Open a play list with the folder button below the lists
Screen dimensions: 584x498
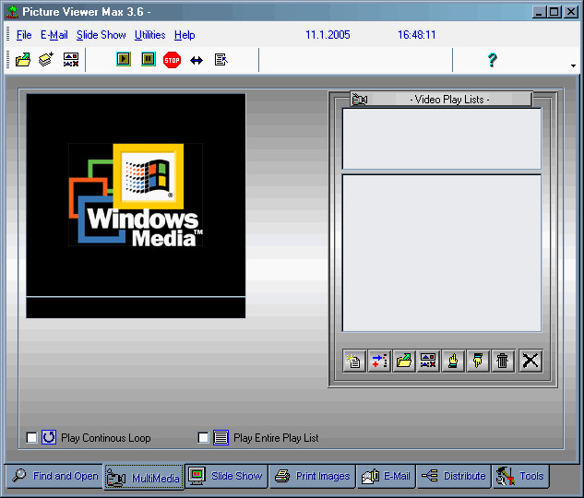tap(404, 361)
